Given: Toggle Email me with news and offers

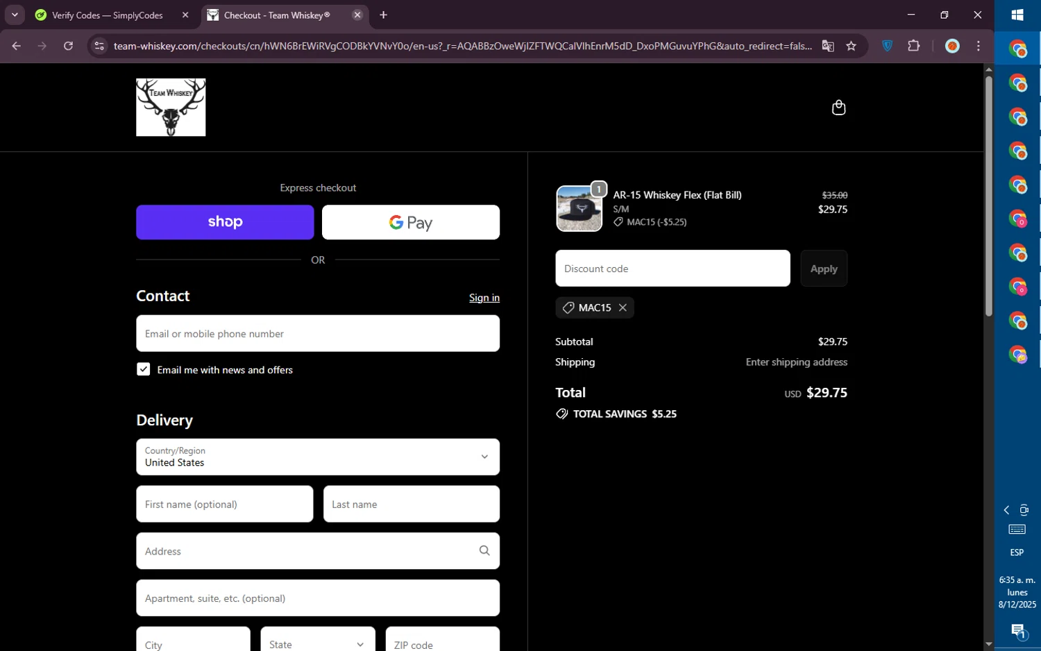Looking at the screenshot, I should coord(144,369).
